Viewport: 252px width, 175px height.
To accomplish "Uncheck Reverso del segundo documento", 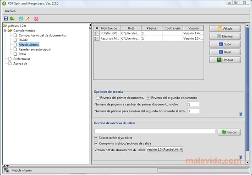I will (148, 98).
